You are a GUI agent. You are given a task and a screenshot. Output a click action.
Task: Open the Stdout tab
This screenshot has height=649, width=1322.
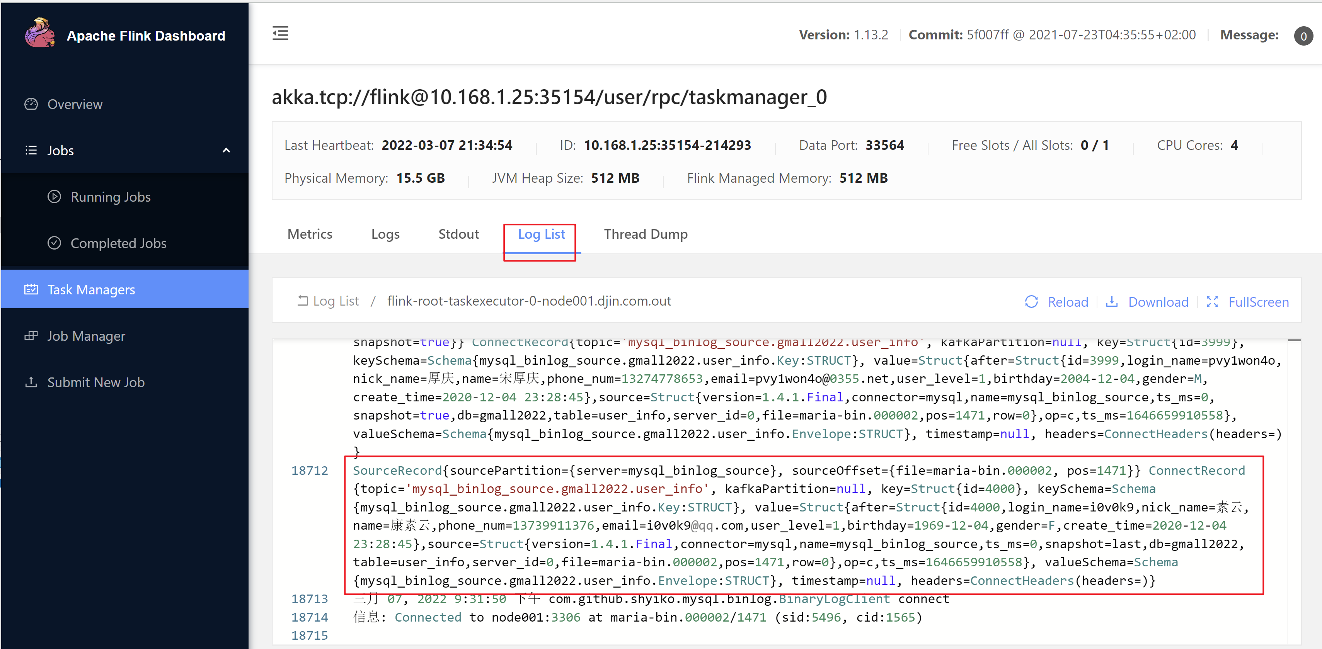[x=458, y=234]
